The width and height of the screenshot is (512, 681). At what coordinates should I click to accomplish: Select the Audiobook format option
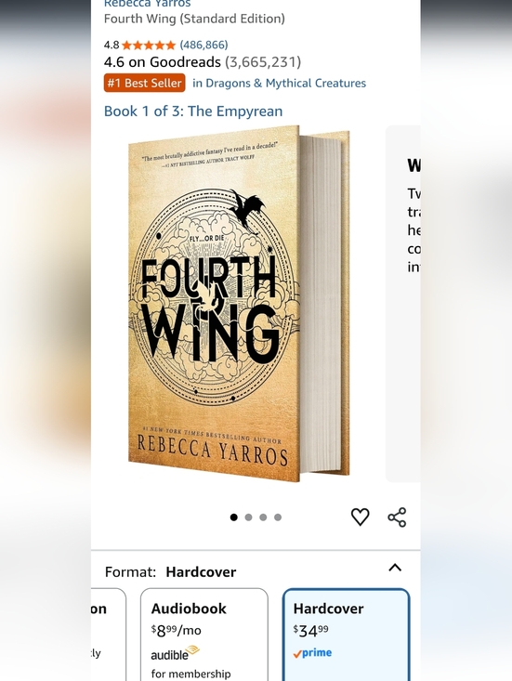click(204, 635)
